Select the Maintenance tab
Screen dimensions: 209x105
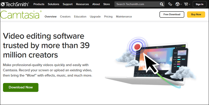124,16
